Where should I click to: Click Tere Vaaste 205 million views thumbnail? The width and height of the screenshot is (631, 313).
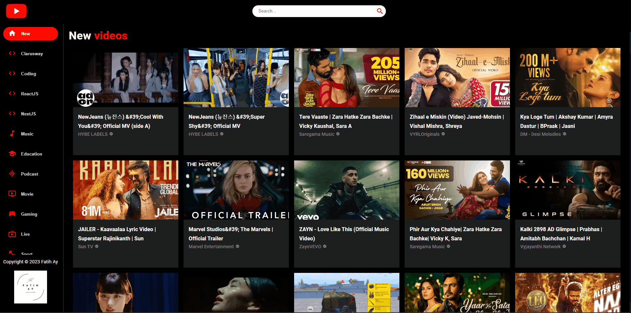[347, 78]
